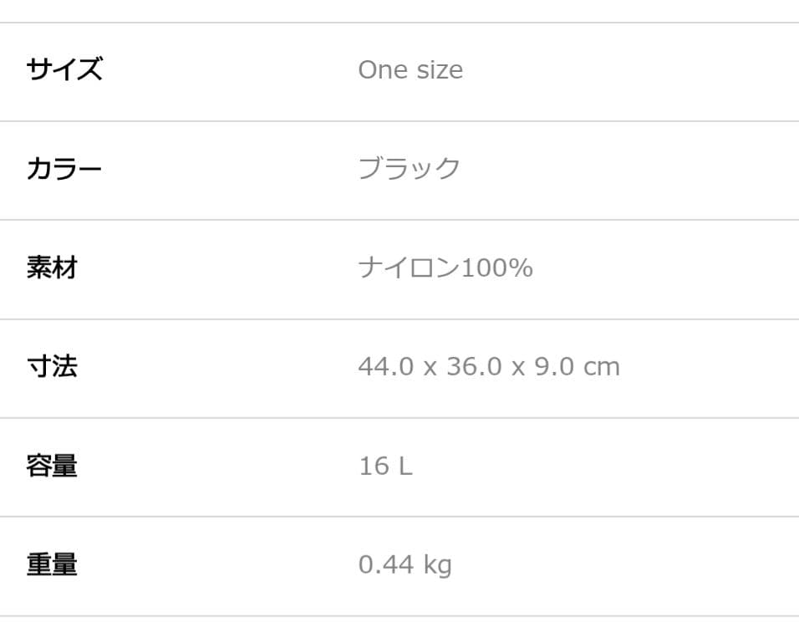Select the 44.0 x 36.0 x 9.0 cm value
799x643 pixels.
(x=489, y=366)
